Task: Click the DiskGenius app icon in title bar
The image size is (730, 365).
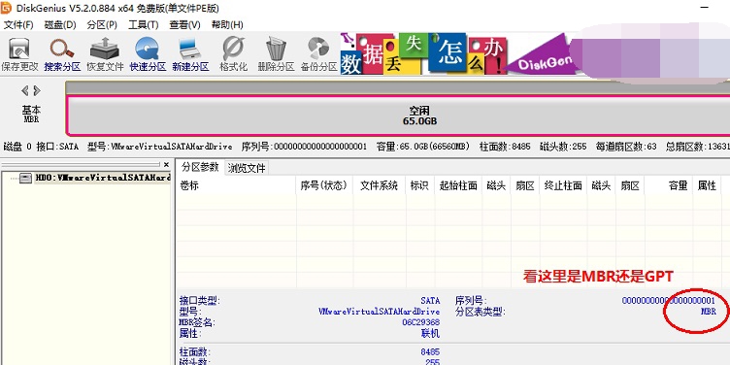Action: [x=6, y=8]
